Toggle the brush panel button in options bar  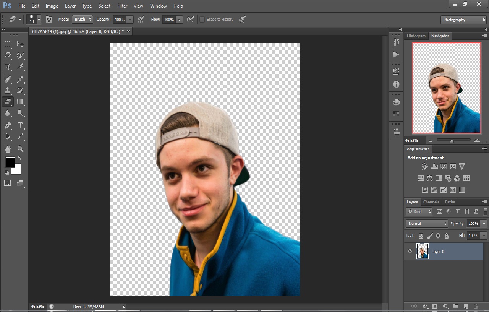[49, 19]
